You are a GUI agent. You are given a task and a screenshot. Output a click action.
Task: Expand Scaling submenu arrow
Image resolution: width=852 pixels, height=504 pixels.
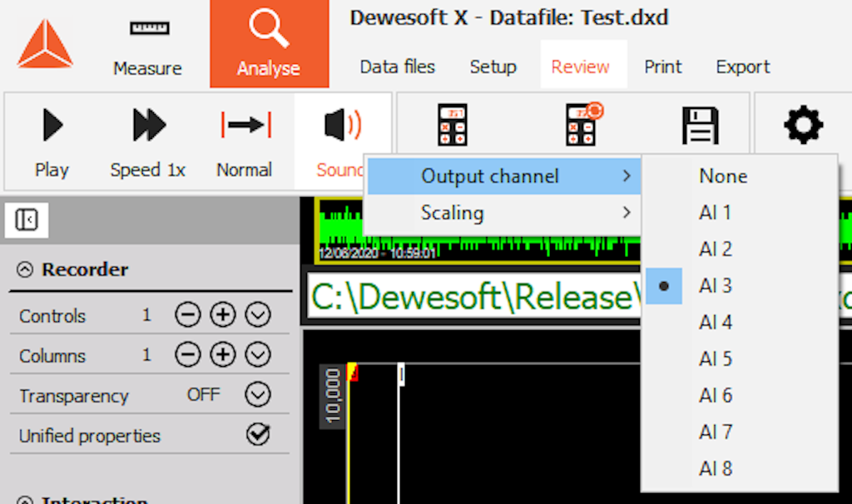(627, 212)
